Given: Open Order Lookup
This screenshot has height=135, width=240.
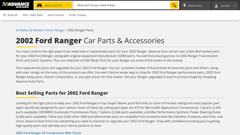Looking at the screenshot, I should [x=77, y=15].
